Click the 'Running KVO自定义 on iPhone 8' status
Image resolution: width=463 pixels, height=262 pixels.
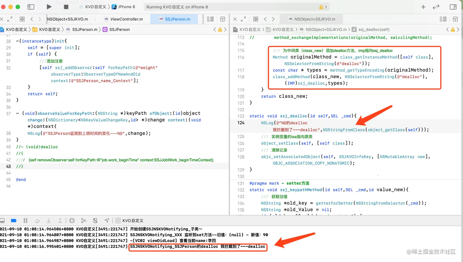coord(177,7)
